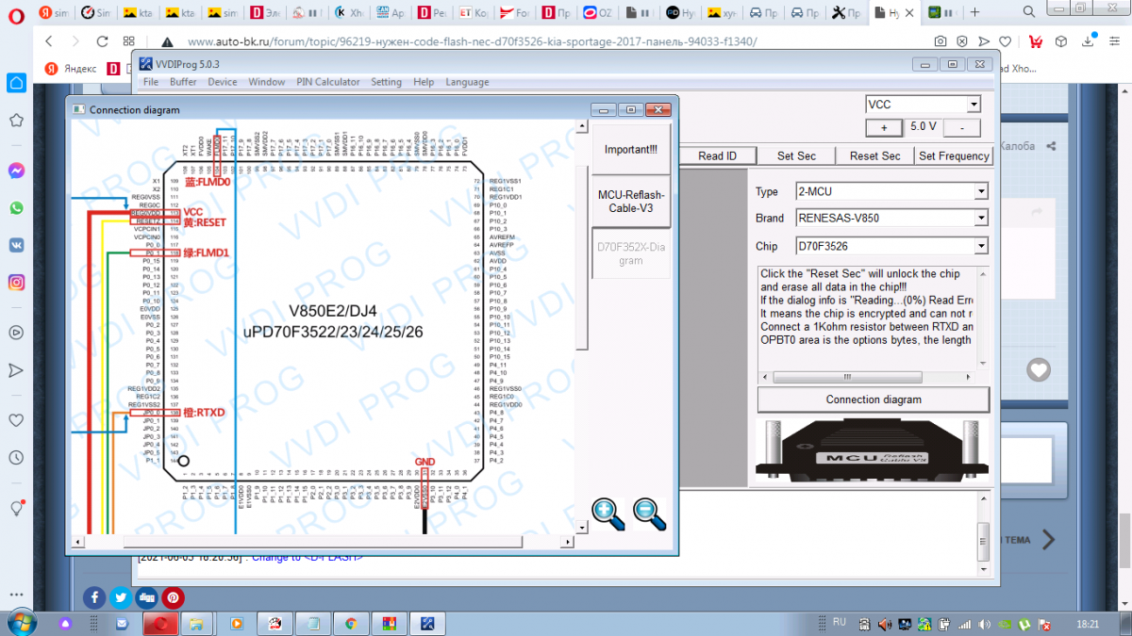This screenshot has height=636, width=1132.
Task: Open the PIN Calculator menu
Action: [327, 82]
